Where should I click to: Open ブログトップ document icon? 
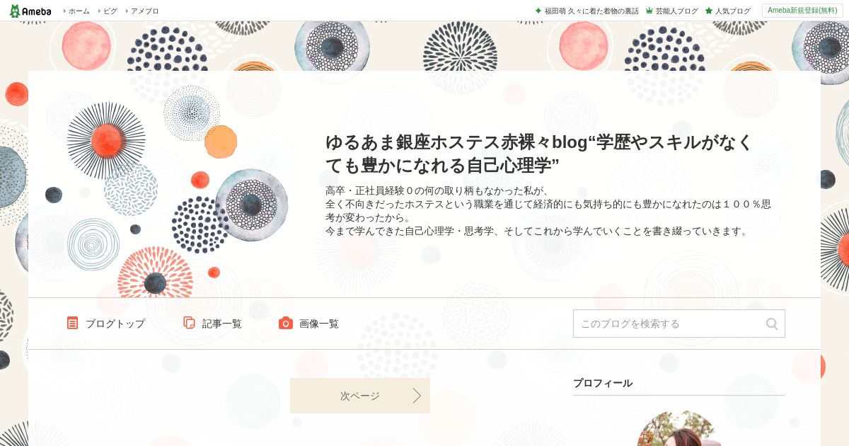click(73, 323)
